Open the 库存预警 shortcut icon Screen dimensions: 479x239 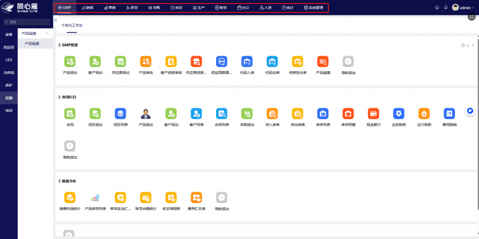348,113
